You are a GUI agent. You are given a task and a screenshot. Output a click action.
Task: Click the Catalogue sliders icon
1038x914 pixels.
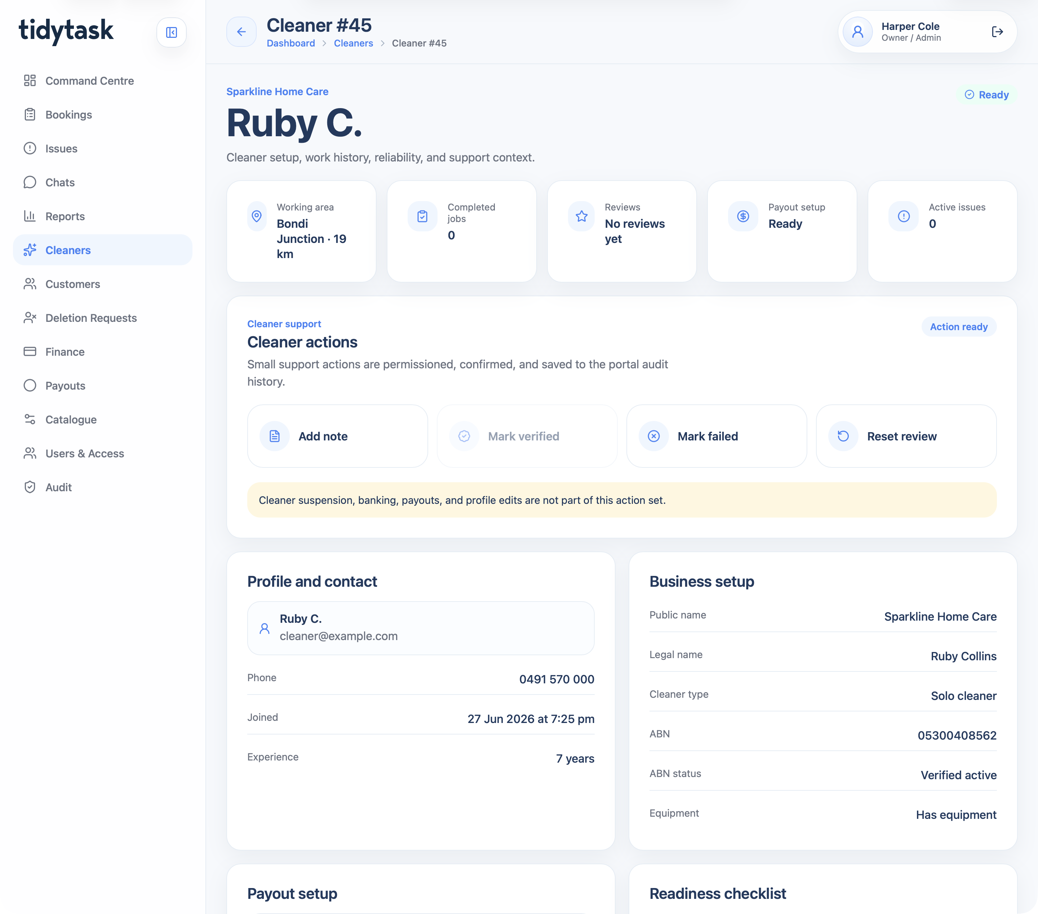coord(30,420)
